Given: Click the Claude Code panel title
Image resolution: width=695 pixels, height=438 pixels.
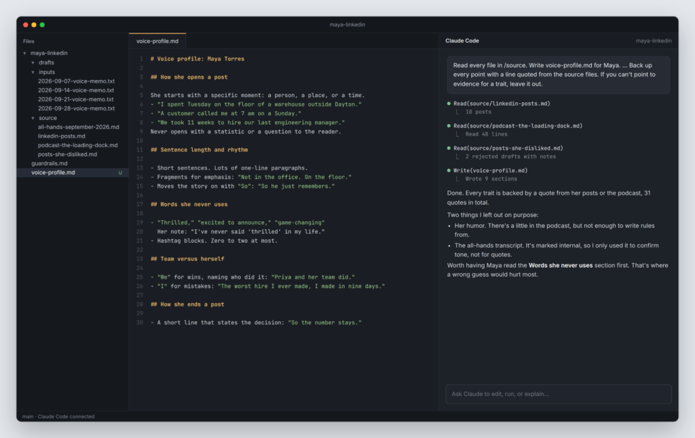Looking at the screenshot, I should coord(462,41).
